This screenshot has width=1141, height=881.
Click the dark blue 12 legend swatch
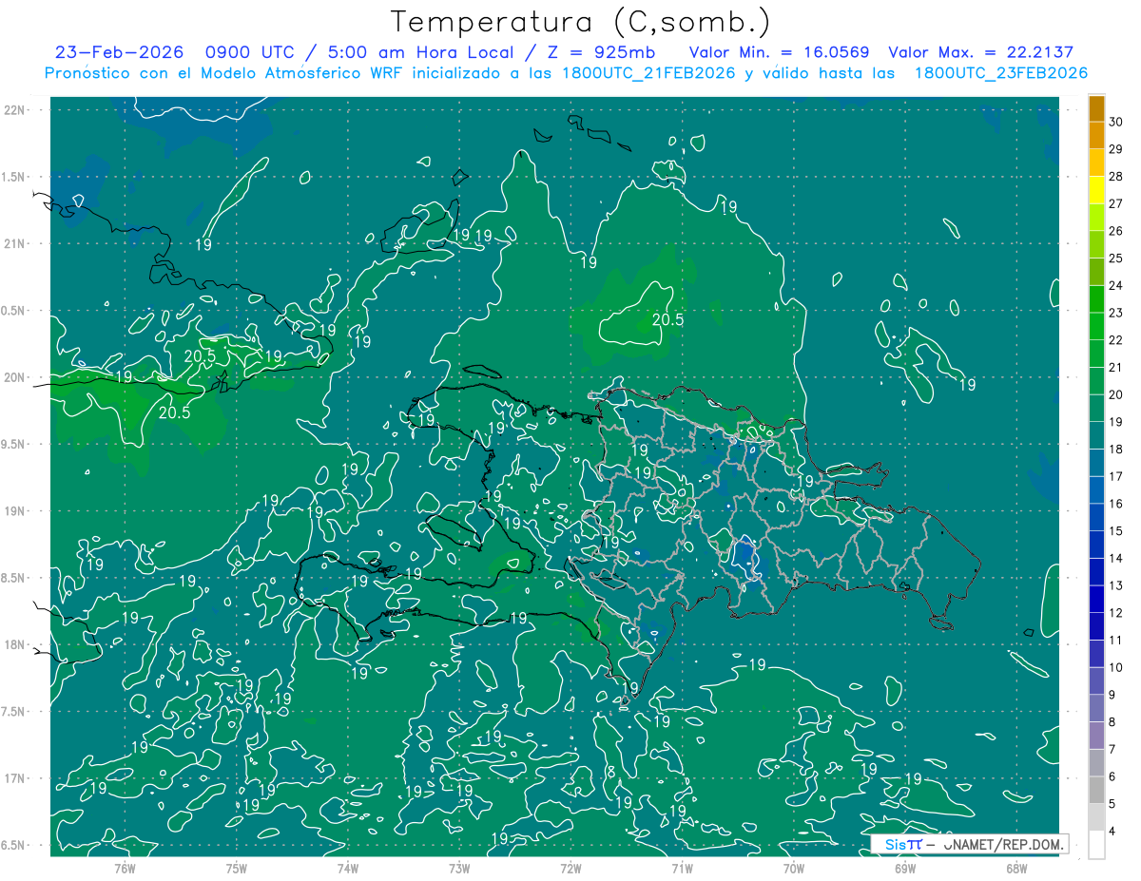pyautogui.click(x=1096, y=600)
